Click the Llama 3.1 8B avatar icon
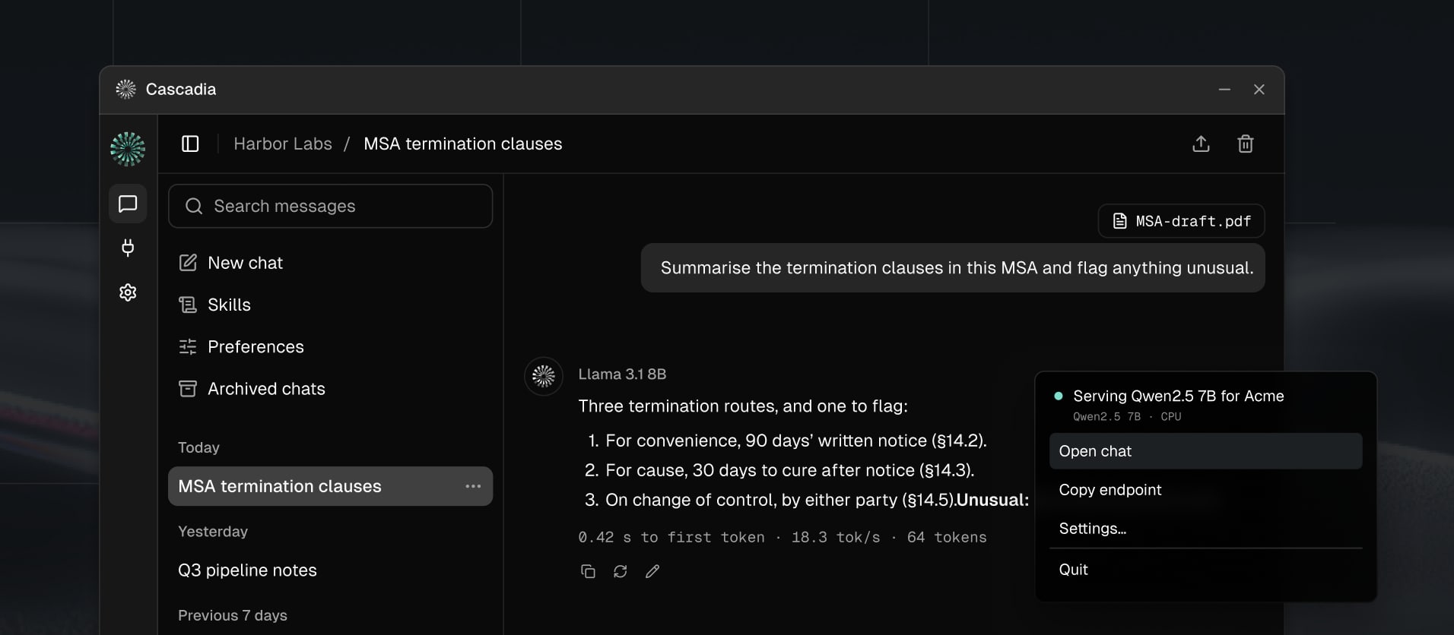 coord(544,376)
